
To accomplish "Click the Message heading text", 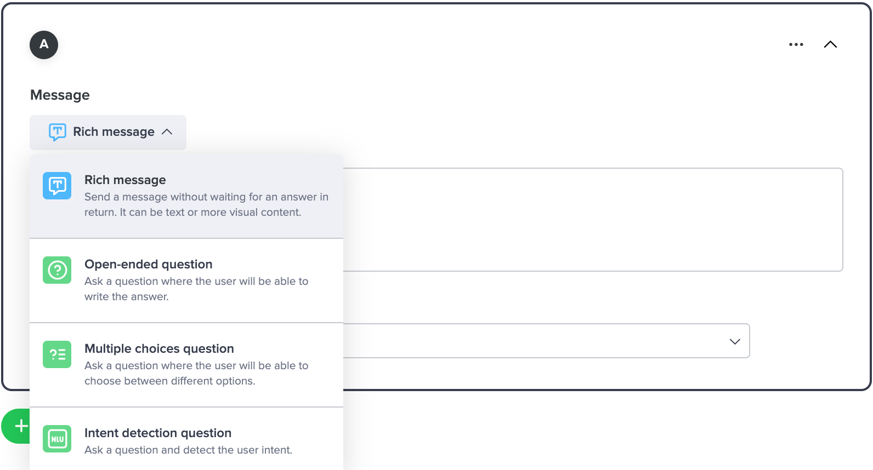I will pyautogui.click(x=60, y=95).
